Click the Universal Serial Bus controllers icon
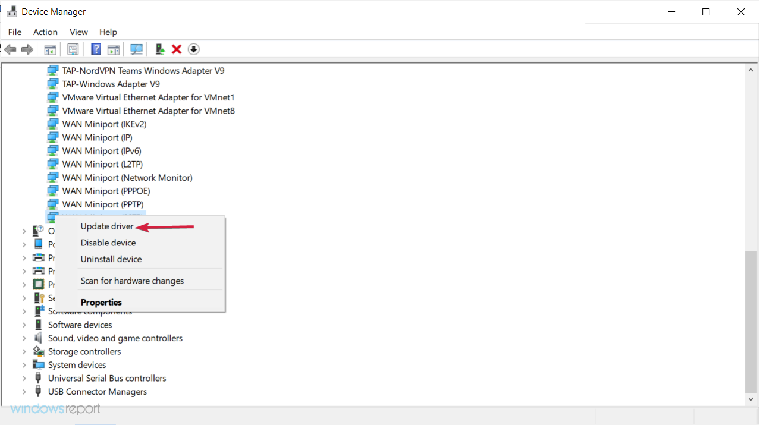Image resolution: width=760 pixels, height=425 pixels. click(39, 378)
